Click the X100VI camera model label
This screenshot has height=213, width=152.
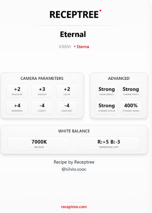tap(65, 47)
